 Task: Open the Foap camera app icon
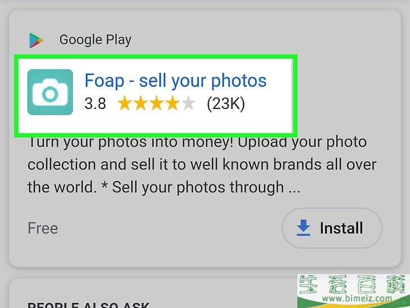coord(50,92)
